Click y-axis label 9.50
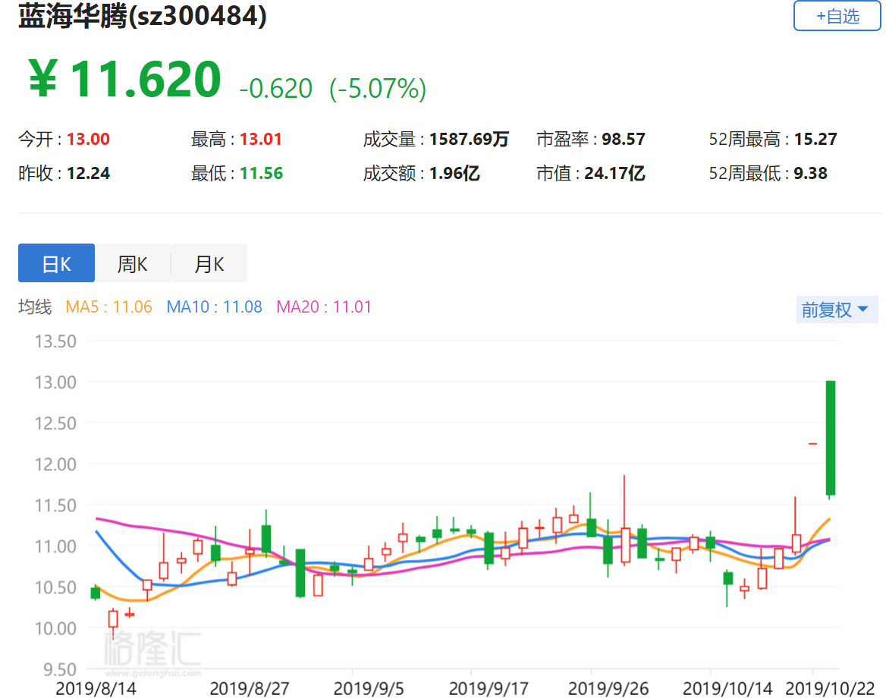This screenshot has width=886, height=698. click(59, 670)
